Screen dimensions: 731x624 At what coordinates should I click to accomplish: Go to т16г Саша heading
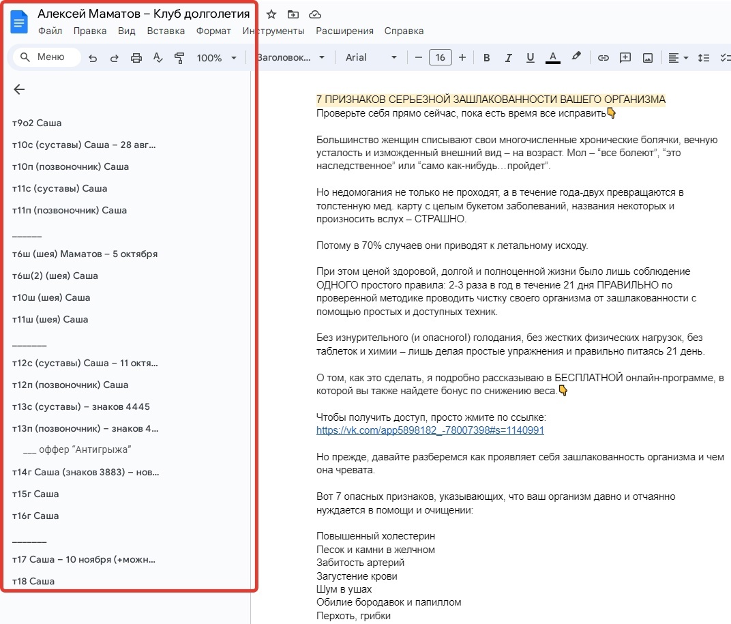pos(35,516)
